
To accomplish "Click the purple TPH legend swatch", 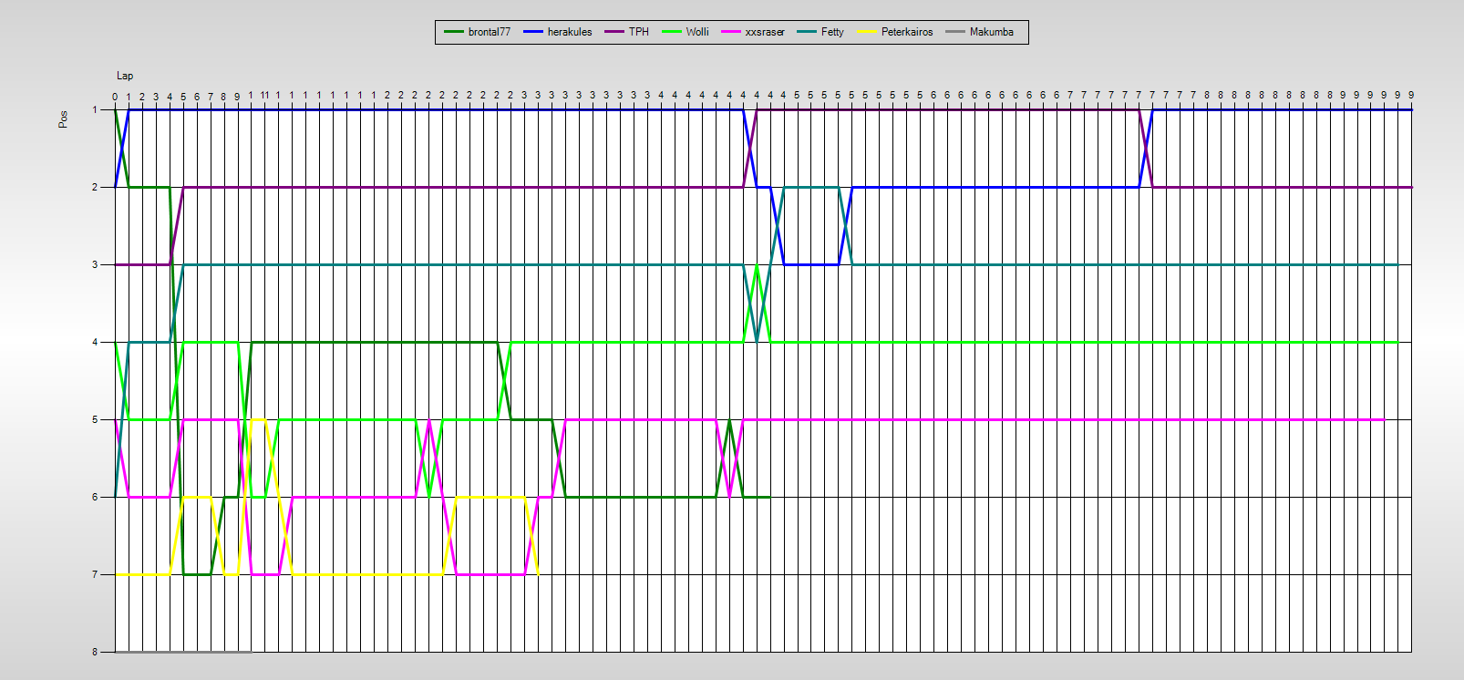I will [614, 32].
